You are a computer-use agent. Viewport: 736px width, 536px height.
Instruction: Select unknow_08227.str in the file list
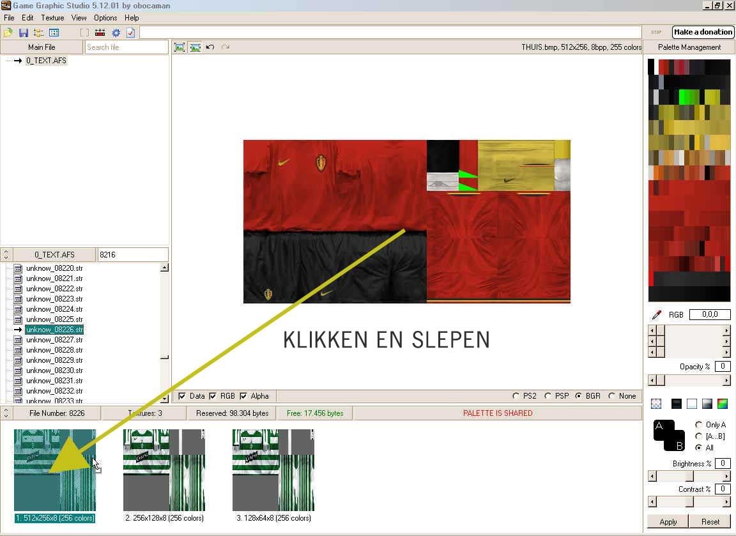pyautogui.click(x=54, y=340)
